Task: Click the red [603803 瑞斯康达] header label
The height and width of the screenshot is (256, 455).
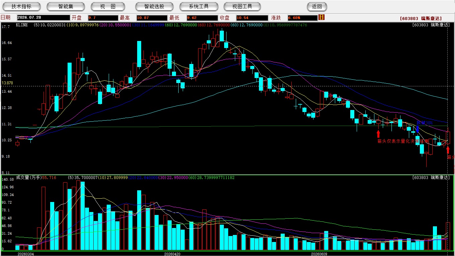Action: pyautogui.click(x=421, y=18)
